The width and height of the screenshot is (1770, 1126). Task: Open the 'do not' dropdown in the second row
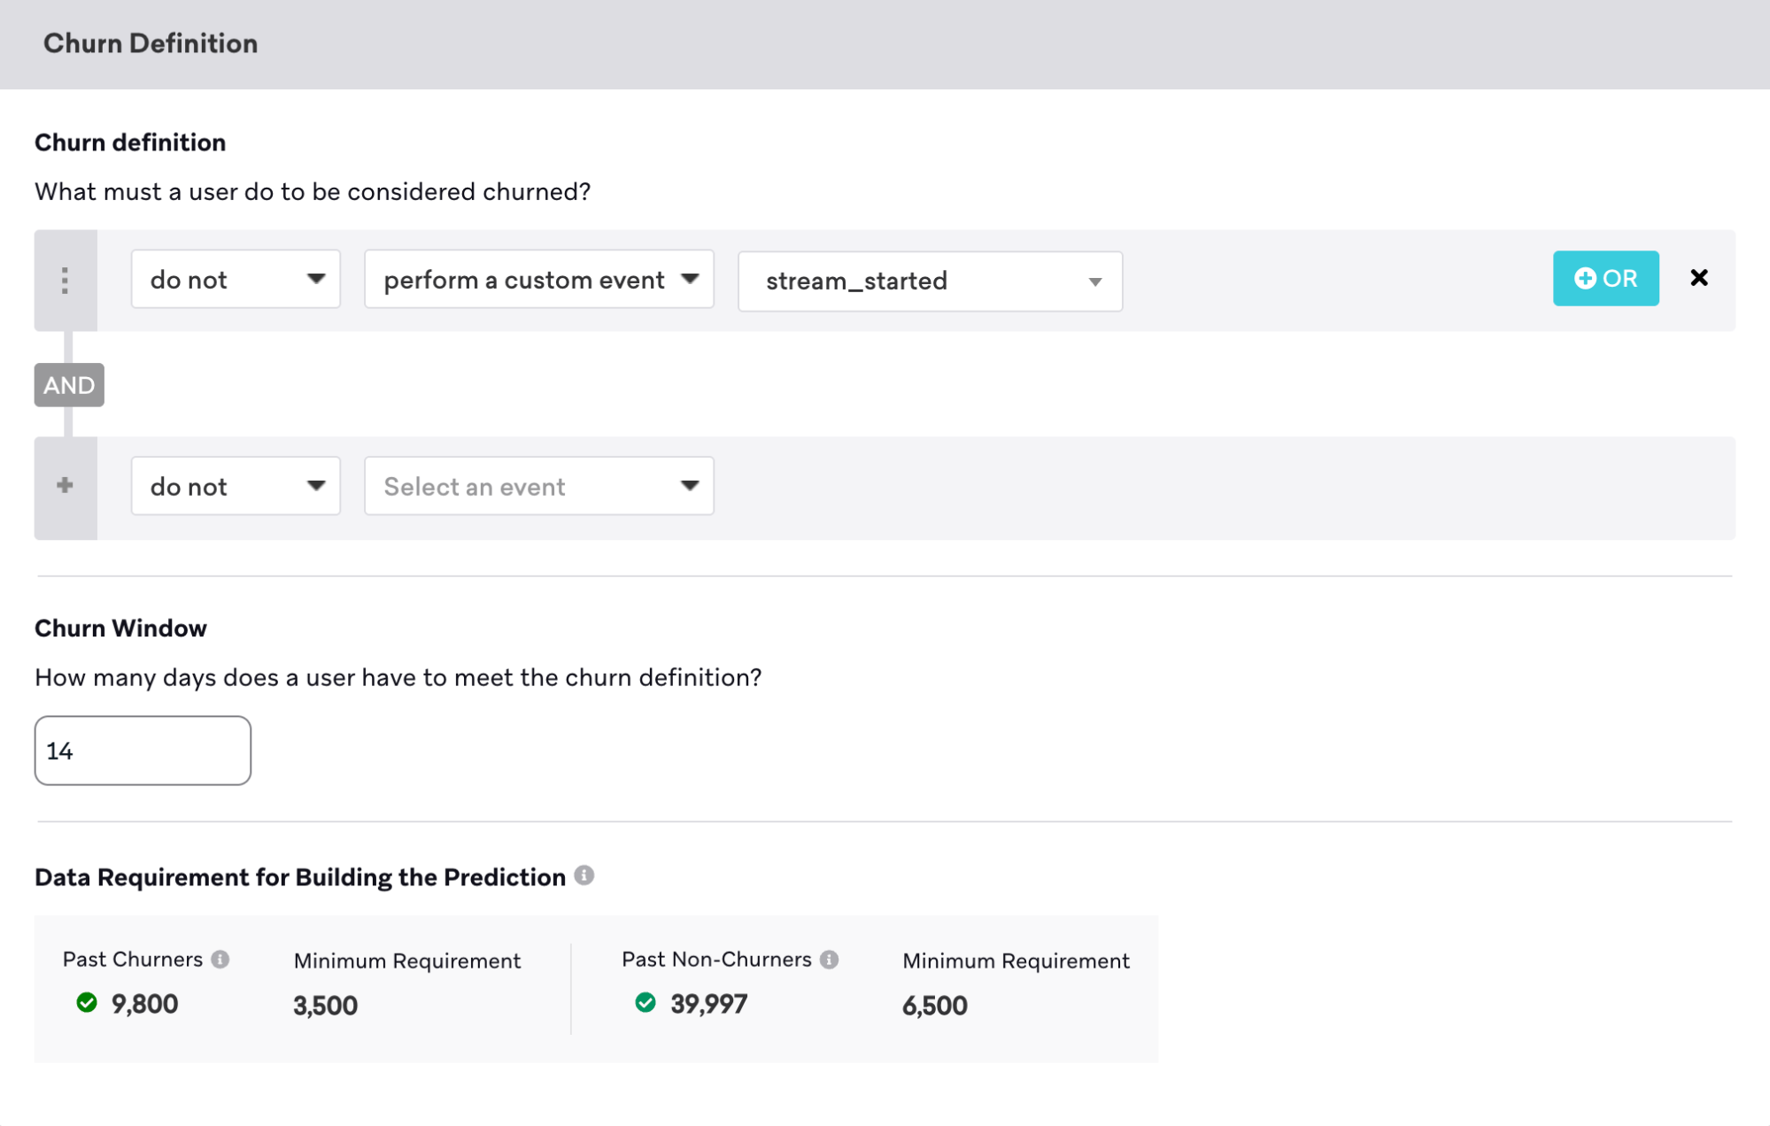235,486
